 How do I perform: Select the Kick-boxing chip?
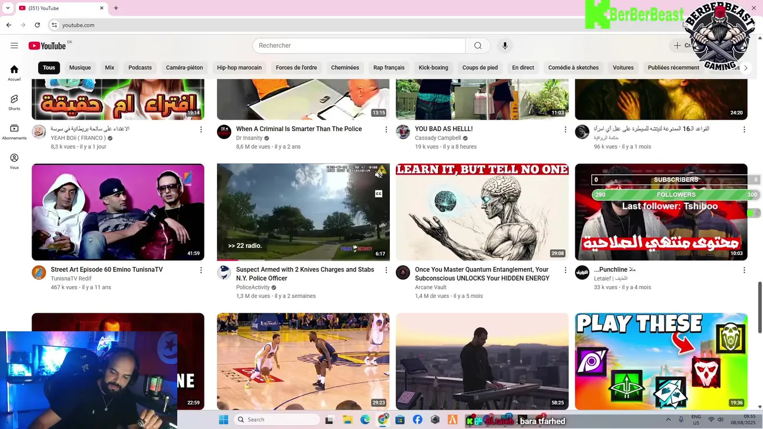[433, 67]
